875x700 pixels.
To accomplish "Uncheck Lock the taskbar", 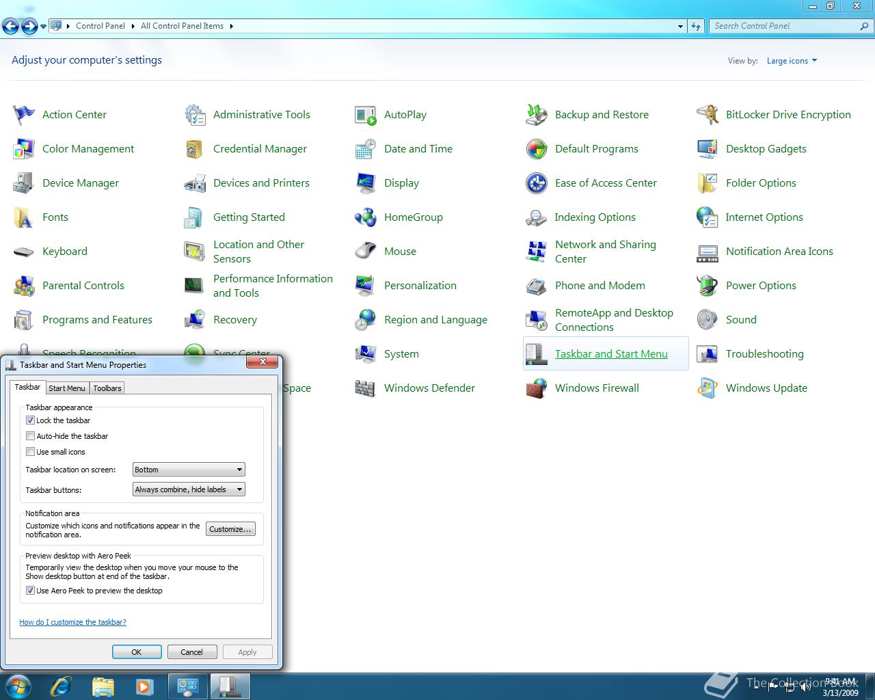I will click(x=30, y=420).
